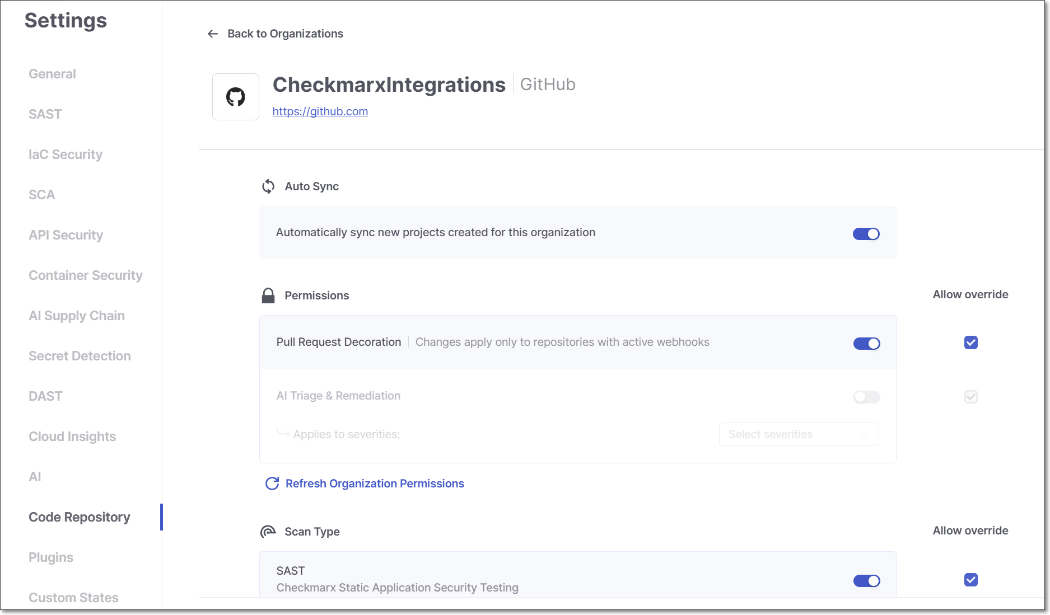This screenshot has height=615, width=1050.
Task: Go to Secret Detection settings
Action: (80, 356)
